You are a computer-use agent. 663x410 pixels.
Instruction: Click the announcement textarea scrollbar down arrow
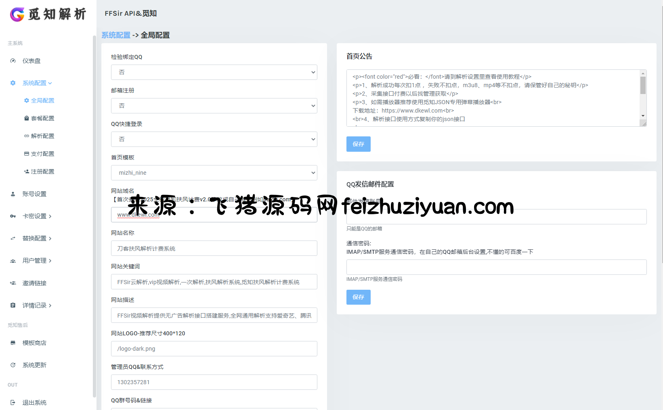[643, 116]
